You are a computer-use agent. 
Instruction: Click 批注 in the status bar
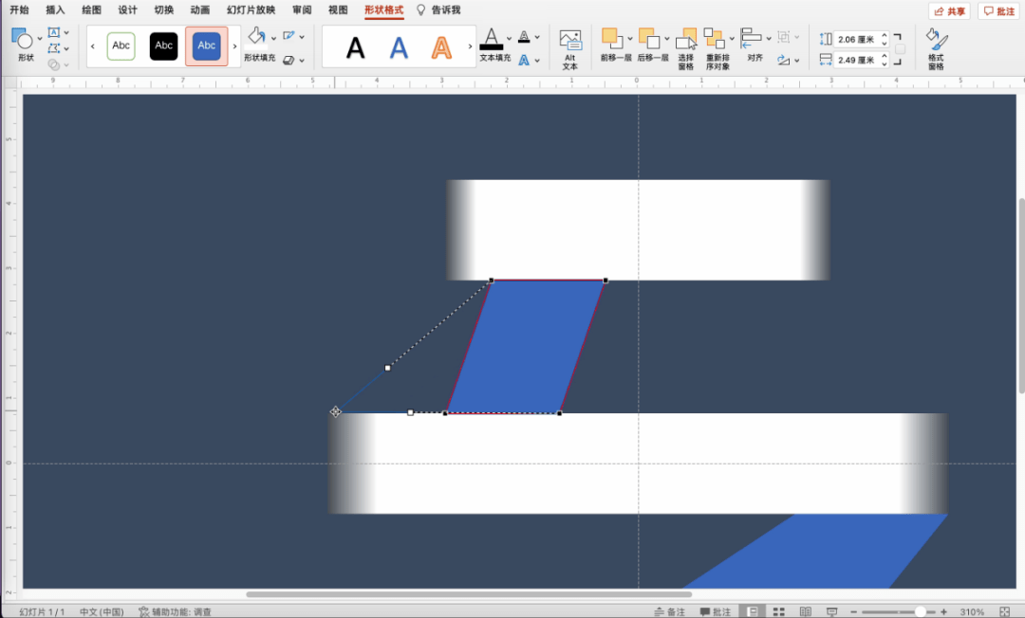716,611
